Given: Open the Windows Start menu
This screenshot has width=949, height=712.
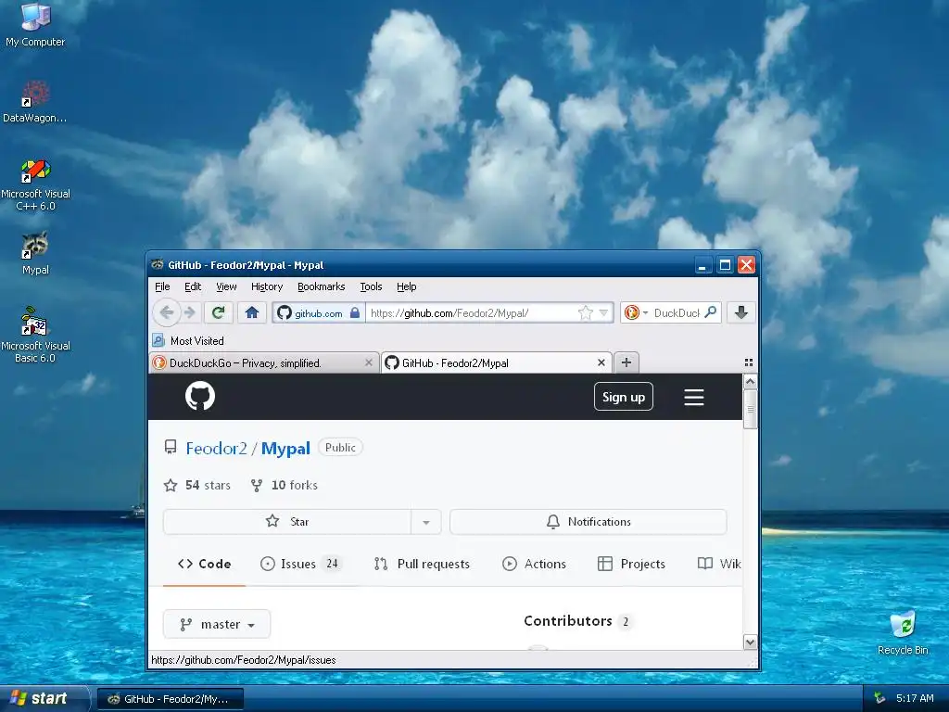Looking at the screenshot, I should 43,698.
